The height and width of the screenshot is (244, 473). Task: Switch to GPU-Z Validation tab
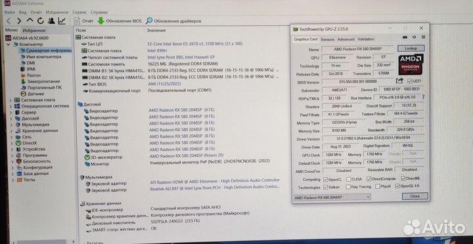(365, 39)
